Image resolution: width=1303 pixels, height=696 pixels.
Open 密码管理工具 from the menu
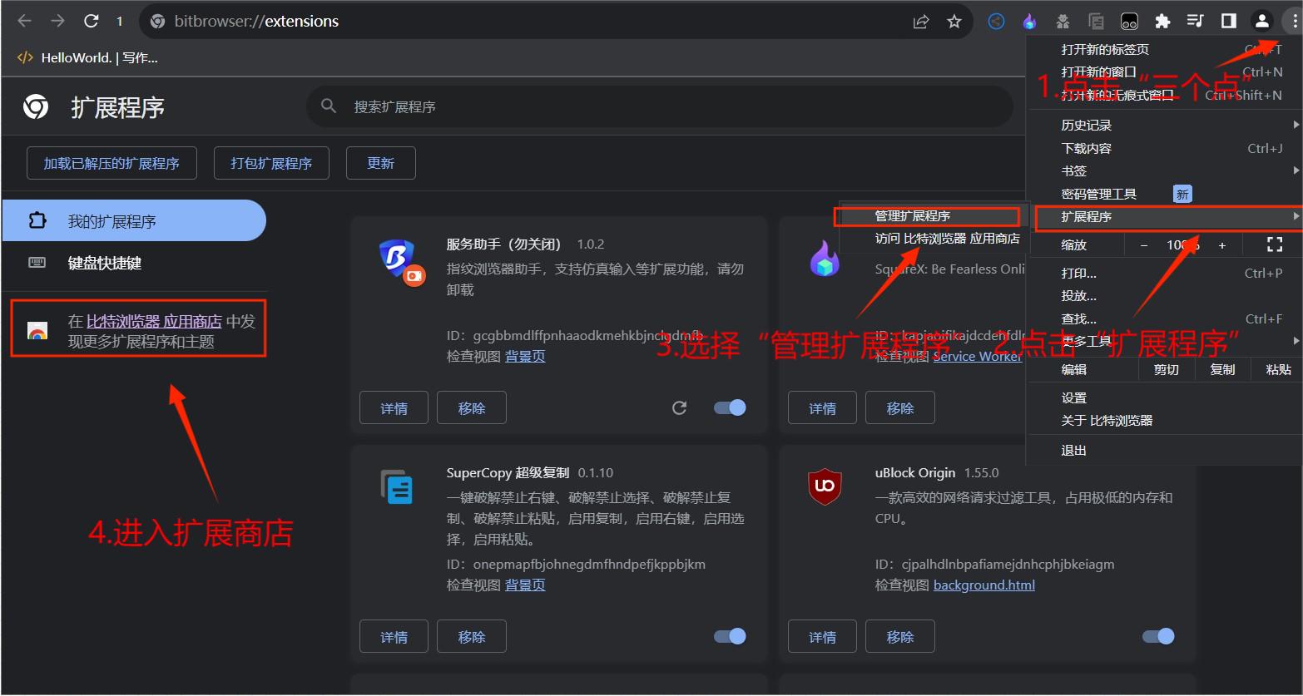[x=1165, y=194]
